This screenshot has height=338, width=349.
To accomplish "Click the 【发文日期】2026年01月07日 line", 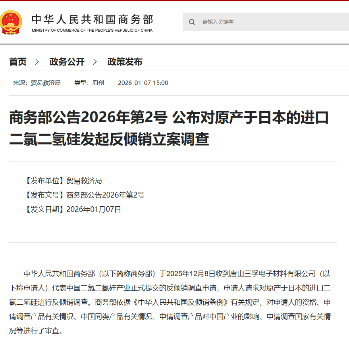I will 72,209.
